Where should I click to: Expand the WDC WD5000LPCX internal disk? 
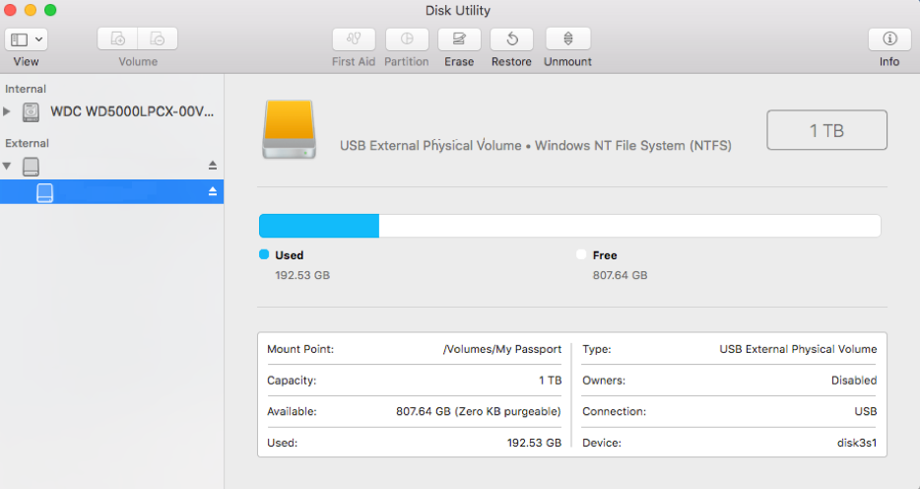(7, 111)
